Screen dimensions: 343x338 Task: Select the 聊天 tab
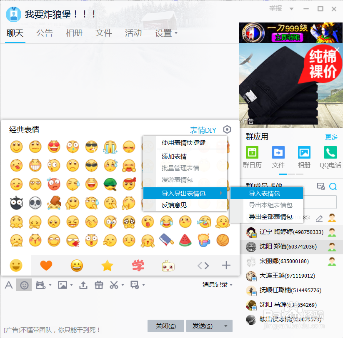pyautogui.click(x=15, y=33)
